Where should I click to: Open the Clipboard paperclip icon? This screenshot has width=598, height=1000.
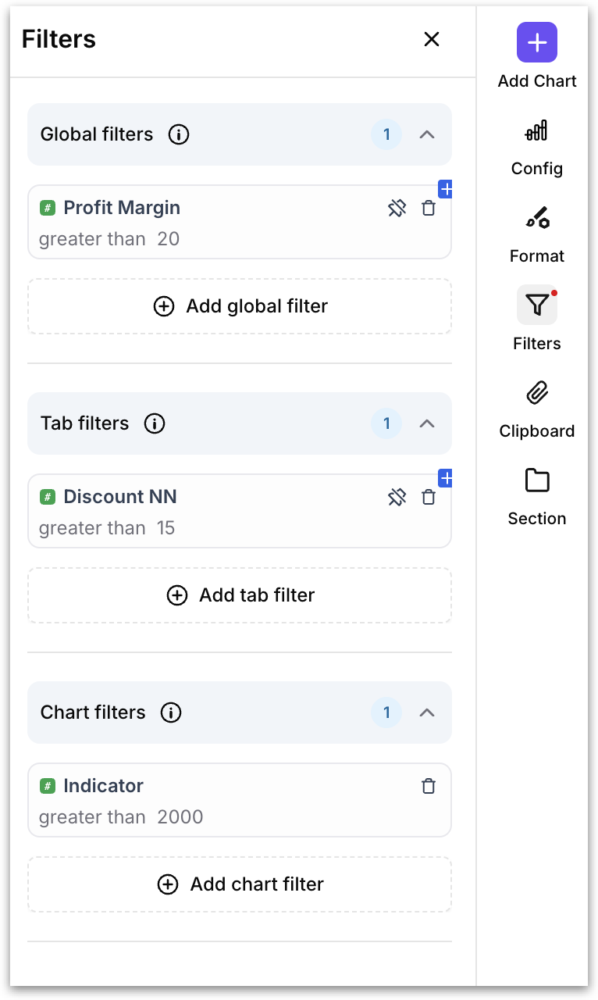(x=537, y=393)
